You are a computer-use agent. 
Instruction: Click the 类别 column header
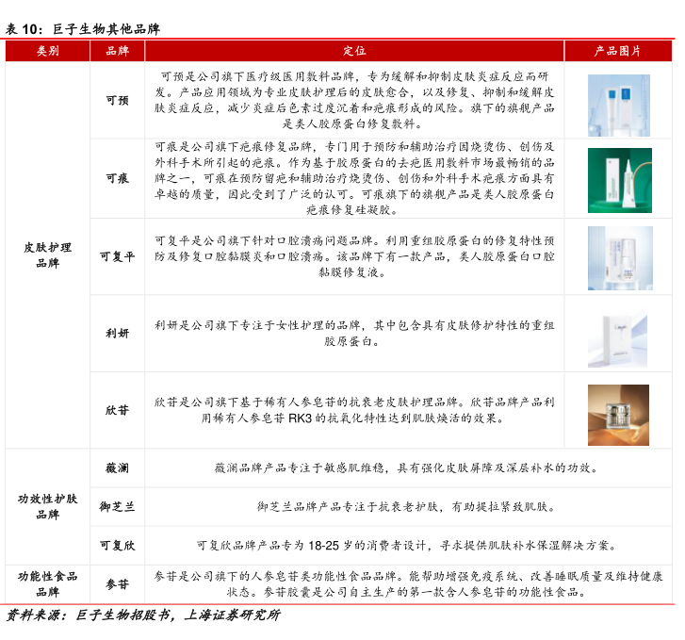tap(47, 51)
